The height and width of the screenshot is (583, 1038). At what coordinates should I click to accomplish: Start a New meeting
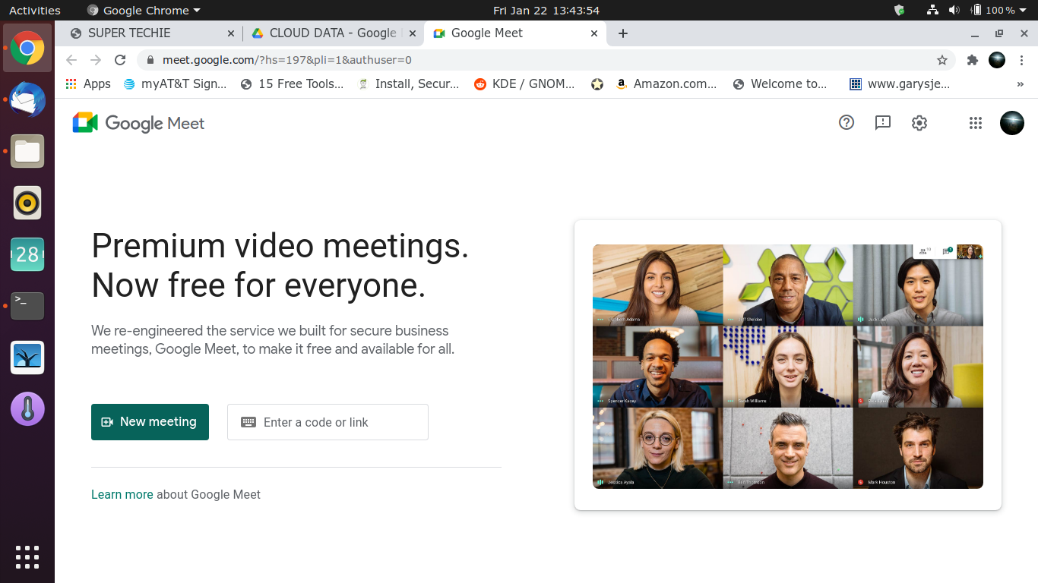(x=150, y=422)
